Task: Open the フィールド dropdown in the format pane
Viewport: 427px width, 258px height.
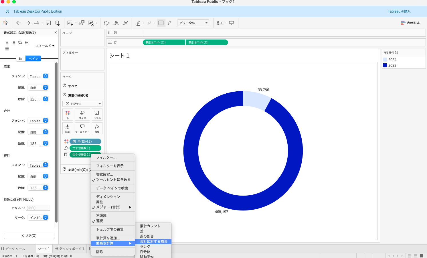Action: tap(45, 46)
